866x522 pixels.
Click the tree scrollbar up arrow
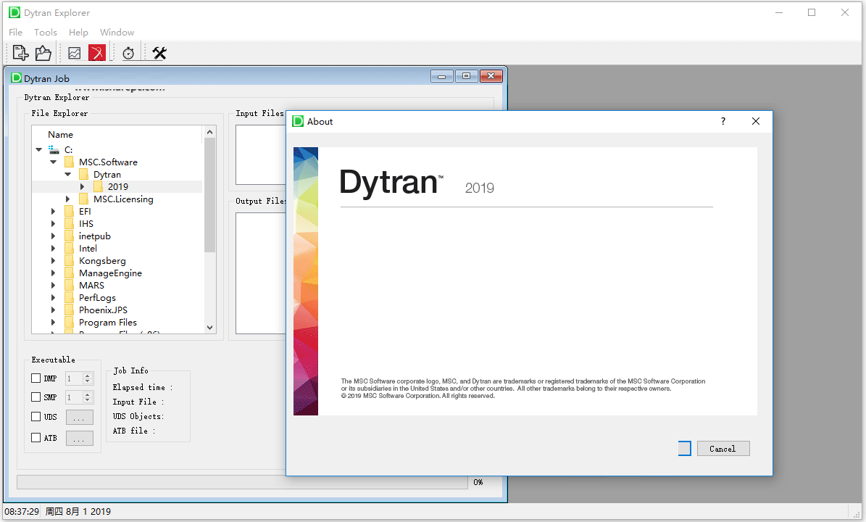coord(209,131)
